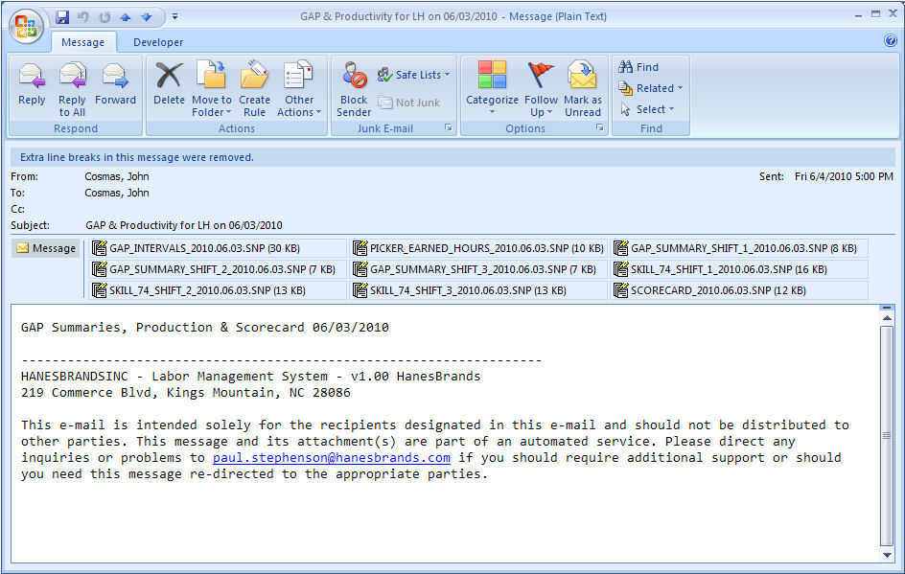
Task: Open Quick Access Toolbar customize dropdown
Action: [174, 16]
